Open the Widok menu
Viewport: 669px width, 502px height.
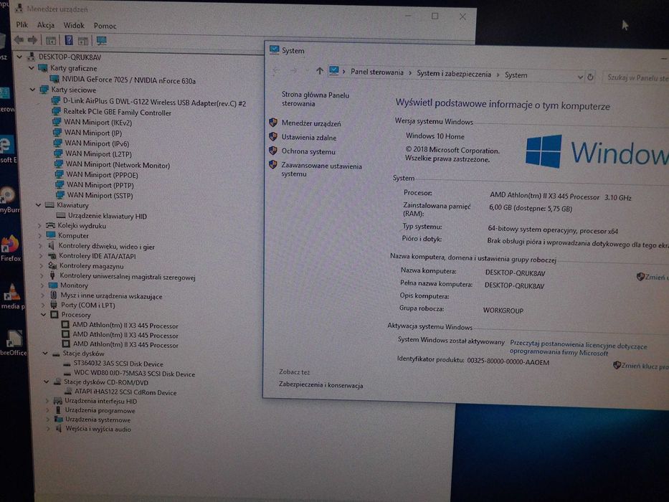[x=74, y=26]
